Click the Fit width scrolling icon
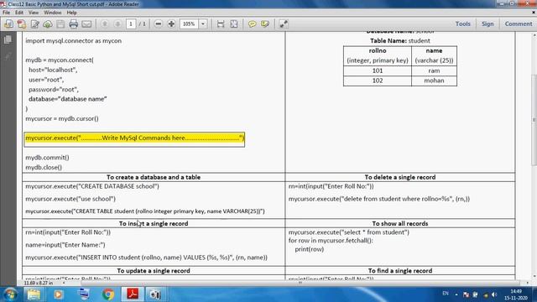The width and height of the screenshot is (537, 302). coord(221,24)
